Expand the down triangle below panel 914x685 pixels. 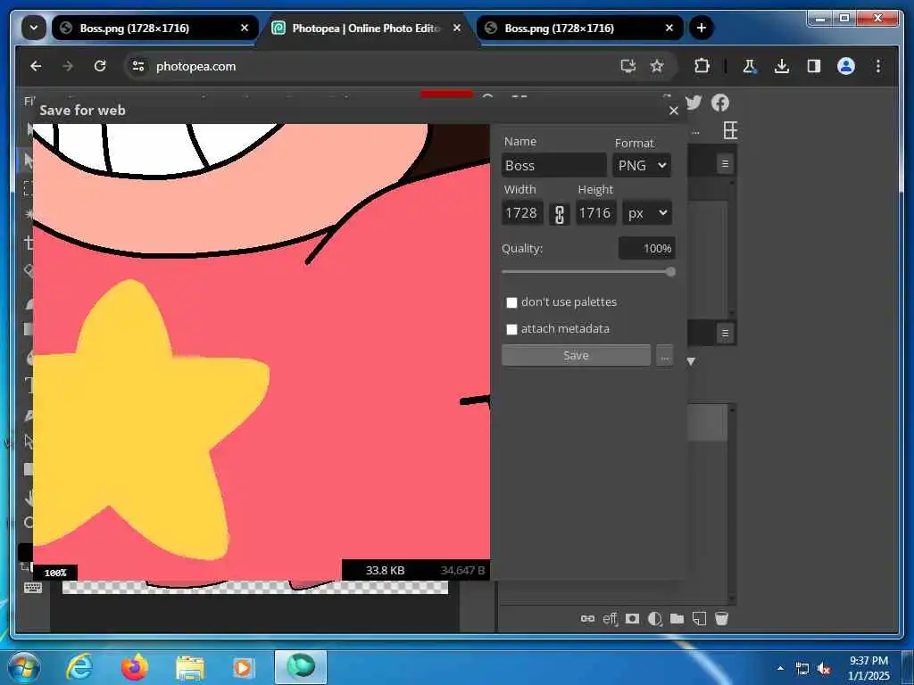coord(692,362)
